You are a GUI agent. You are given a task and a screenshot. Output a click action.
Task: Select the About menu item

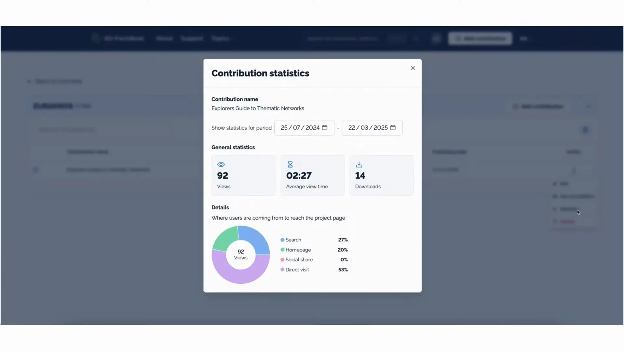point(164,38)
